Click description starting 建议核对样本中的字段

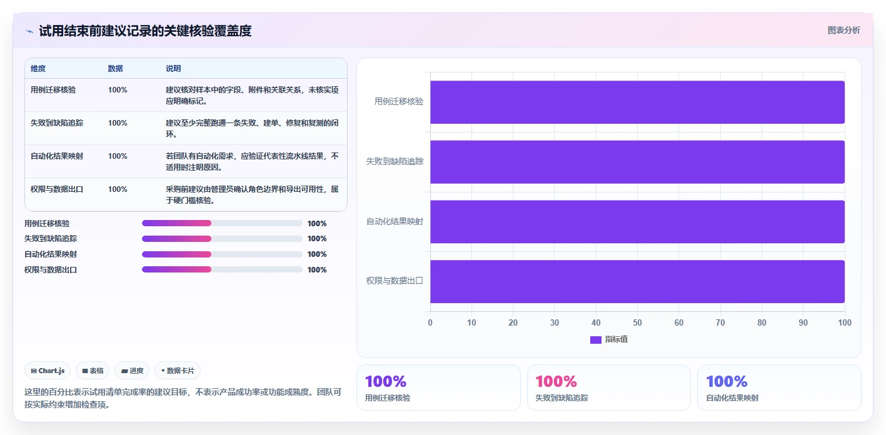point(252,96)
